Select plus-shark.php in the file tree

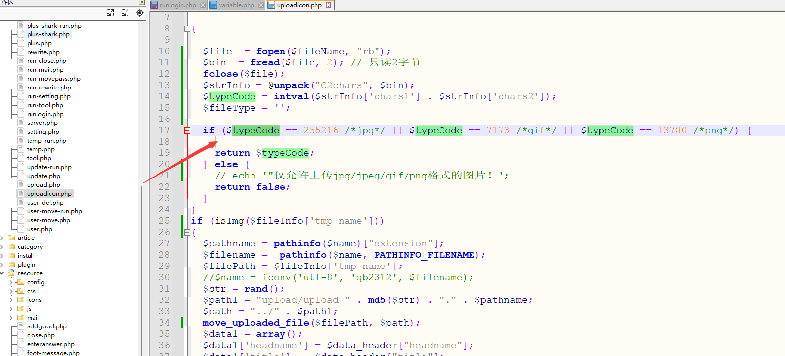tap(48, 34)
